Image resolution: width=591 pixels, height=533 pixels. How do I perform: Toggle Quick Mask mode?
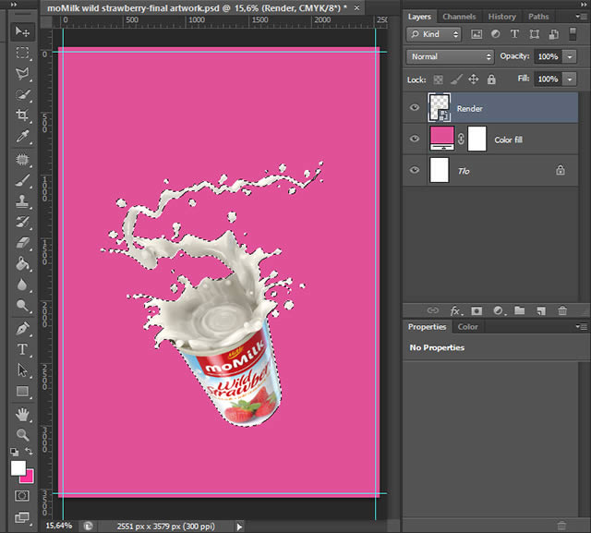tap(22, 496)
